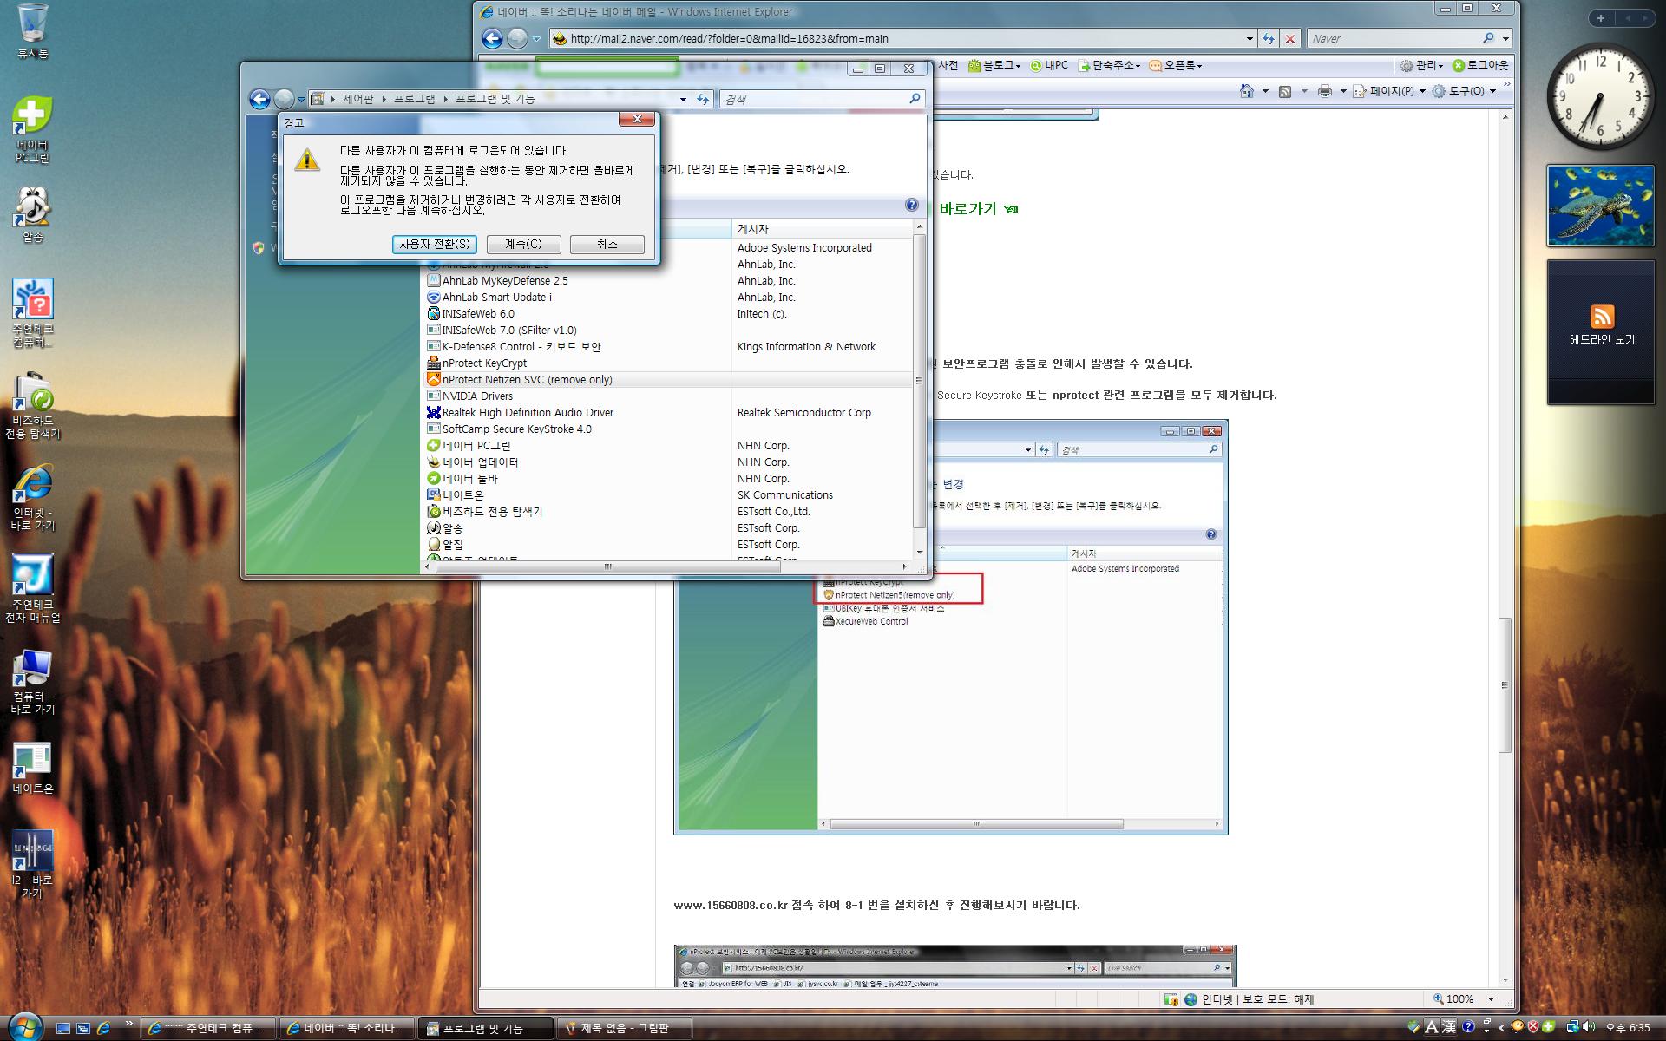This screenshot has width=1666, height=1041.
Task: Click the program list horizontal scrollbar
Action: pyautogui.click(x=607, y=567)
